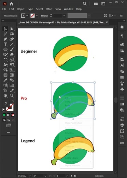Select the Rotate tool
This screenshot has height=178, width=127.
pos(5,60)
